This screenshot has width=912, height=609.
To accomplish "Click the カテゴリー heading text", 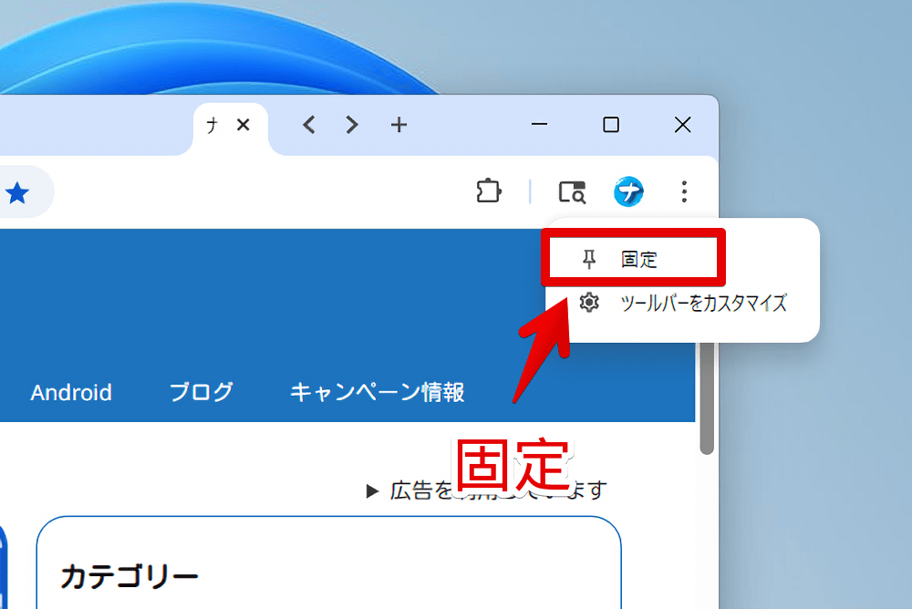I will [130, 576].
